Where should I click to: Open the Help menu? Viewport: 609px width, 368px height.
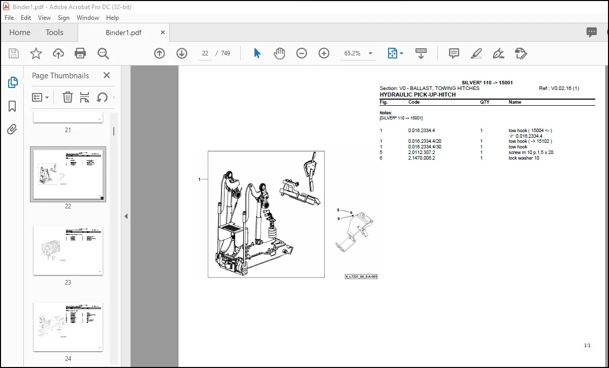(x=112, y=17)
